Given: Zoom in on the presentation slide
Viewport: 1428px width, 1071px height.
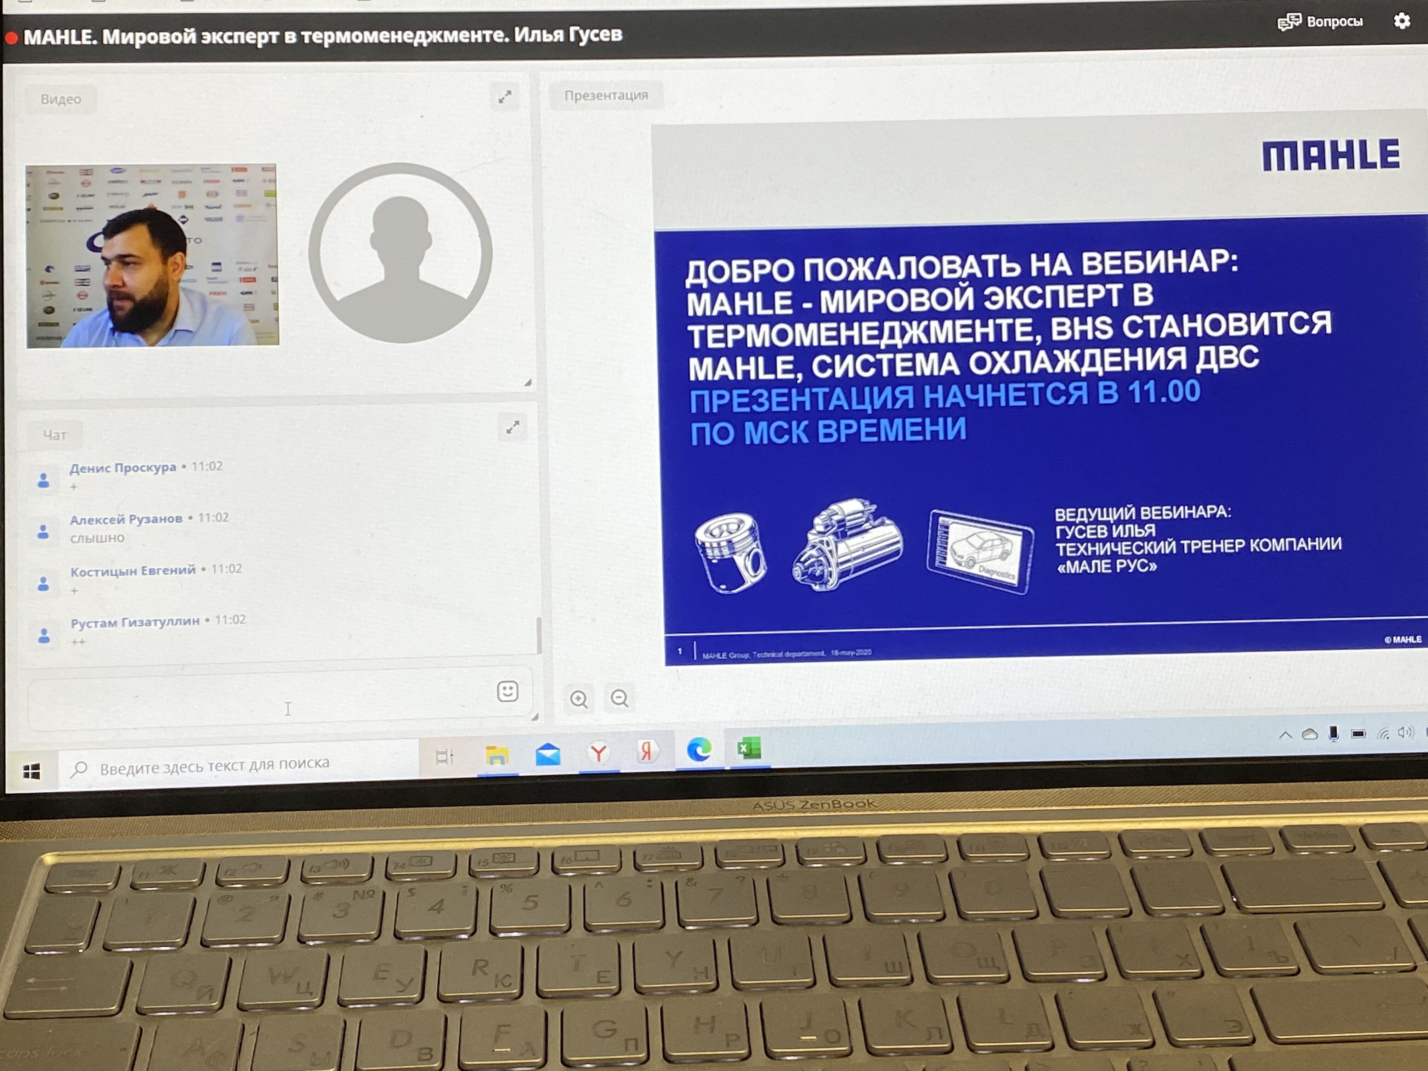Looking at the screenshot, I should (x=578, y=698).
